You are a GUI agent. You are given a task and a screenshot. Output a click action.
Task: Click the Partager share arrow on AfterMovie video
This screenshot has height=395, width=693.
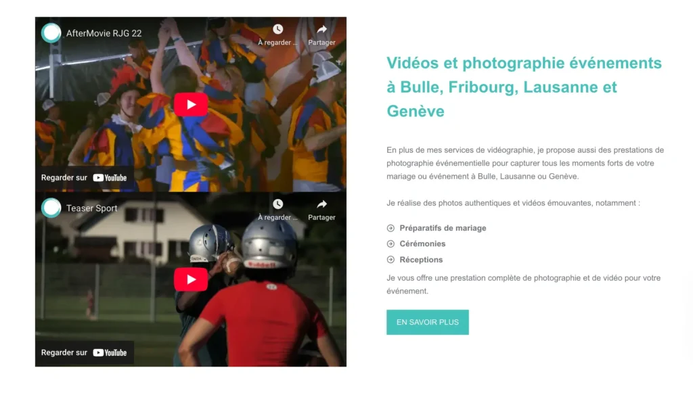[x=321, y=30]
